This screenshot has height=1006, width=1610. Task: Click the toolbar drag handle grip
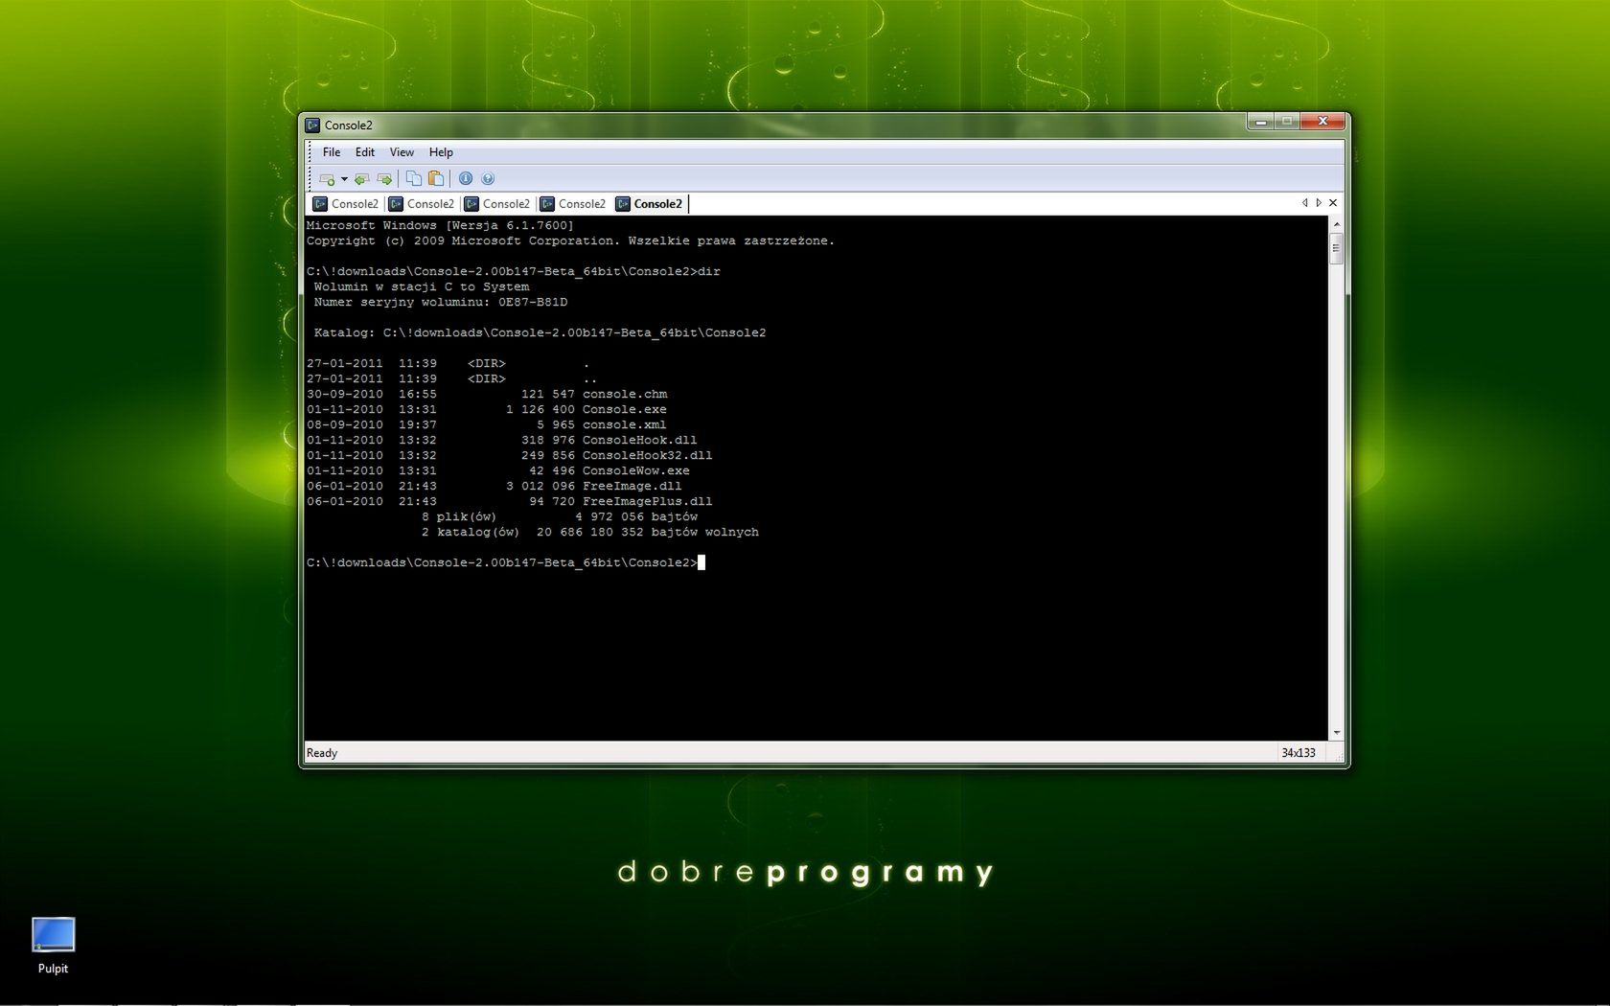click(x=310, y=178)
